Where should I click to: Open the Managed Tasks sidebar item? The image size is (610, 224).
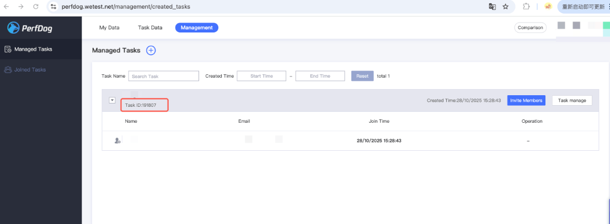click(33, 49)
